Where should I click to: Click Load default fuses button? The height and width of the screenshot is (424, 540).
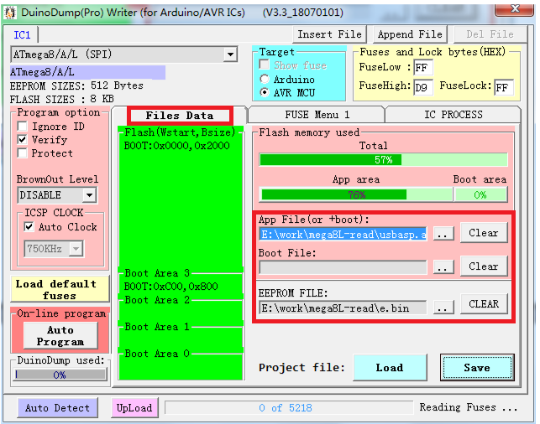[x=60, y=289]
